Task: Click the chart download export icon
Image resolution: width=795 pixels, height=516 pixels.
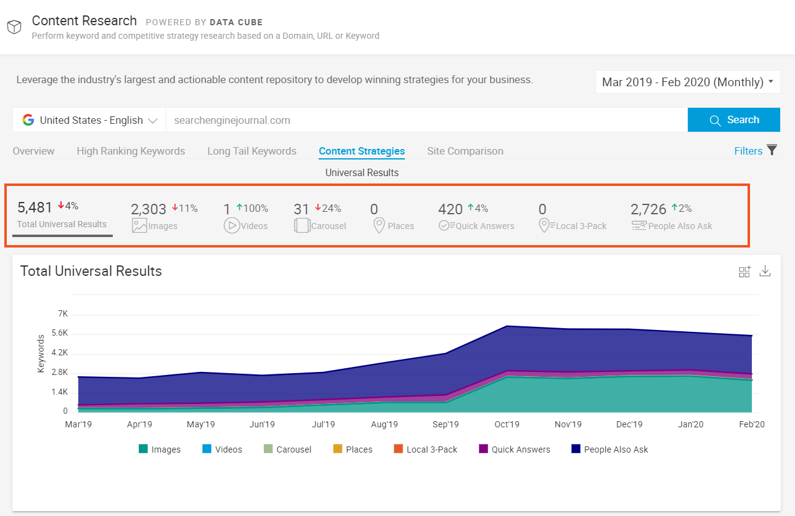Action: tap(765, 271)
